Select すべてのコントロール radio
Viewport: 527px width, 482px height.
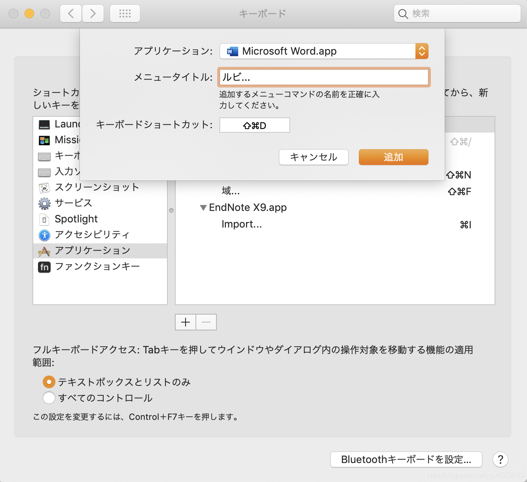(x=49, y=398)
